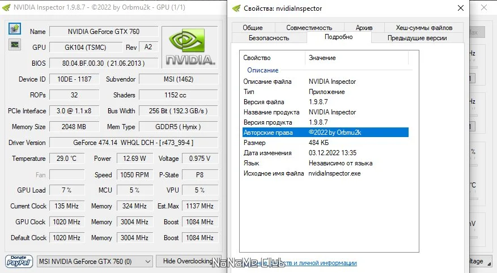This screenshot has height=273, width=497.
Task: Select the Название продукта row
Action: [x=325, y=112]
